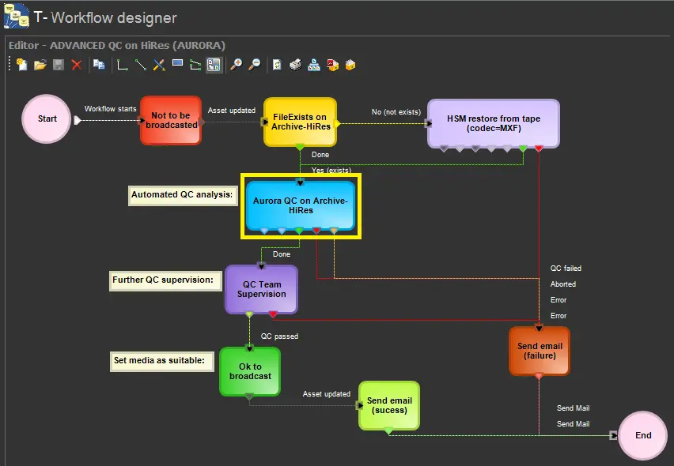Click the zoom in magnifier icon
The image size is (674, 466).
tap(236, 65)
